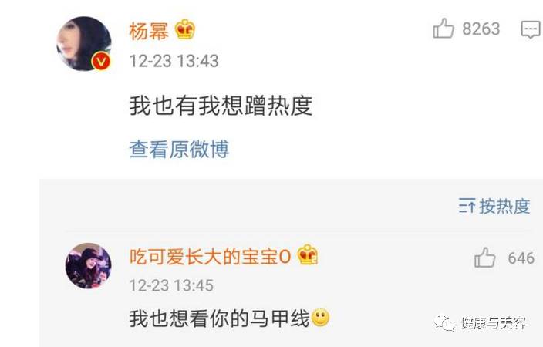The image size is (543, 347).
Task: Tap the sort arrow icon beside 按热度
Action: pyautogui.click(x=467, y=207)
